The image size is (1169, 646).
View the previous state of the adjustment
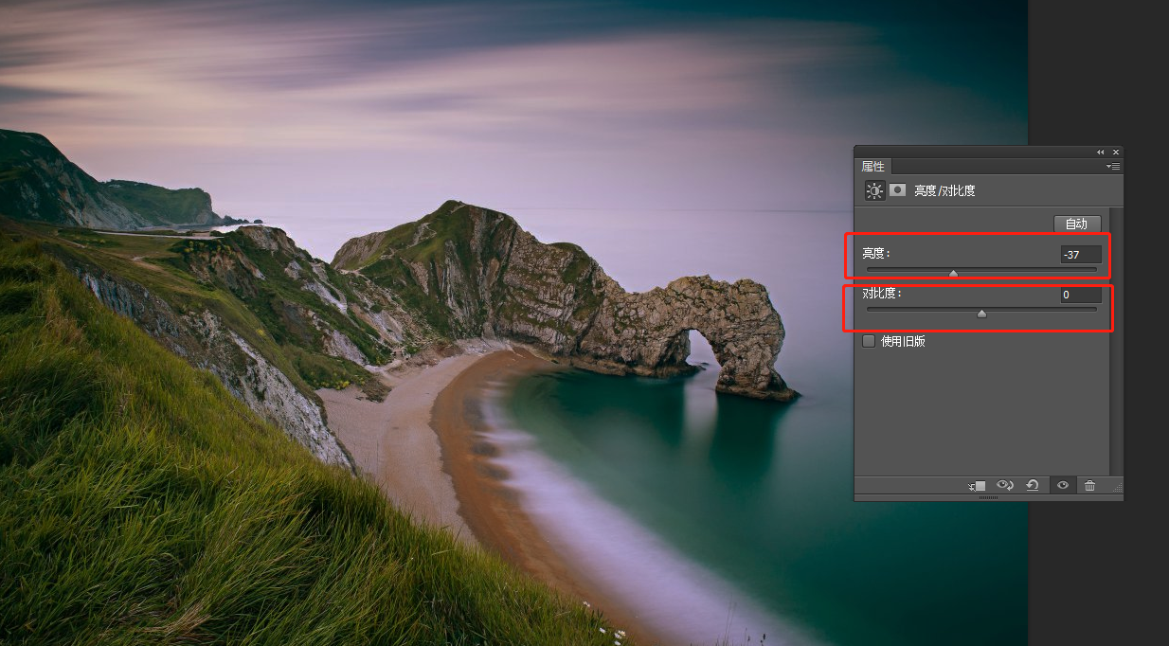(1005, 485)
